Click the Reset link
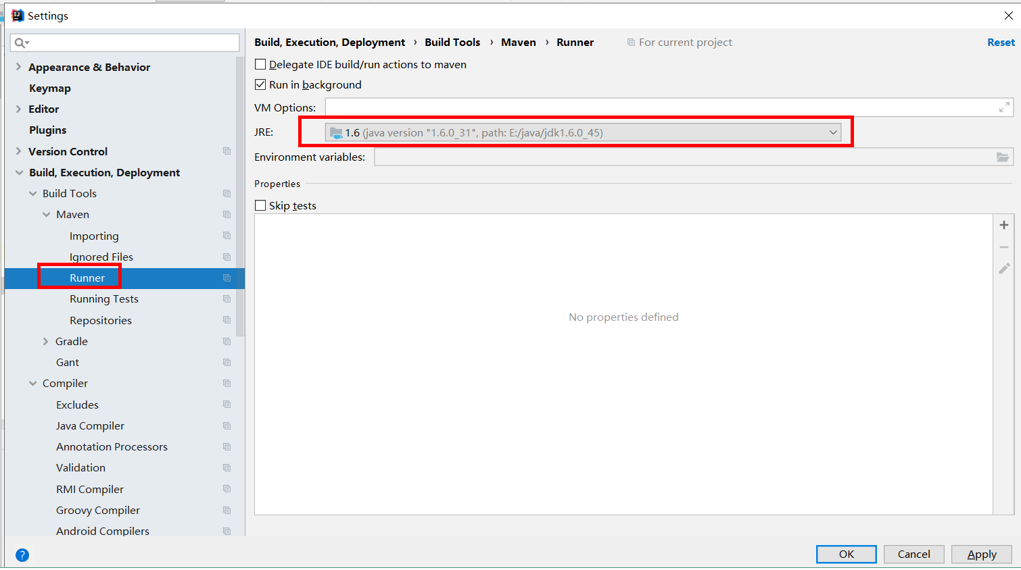 pyautogui.click(x=1001, y=43)
